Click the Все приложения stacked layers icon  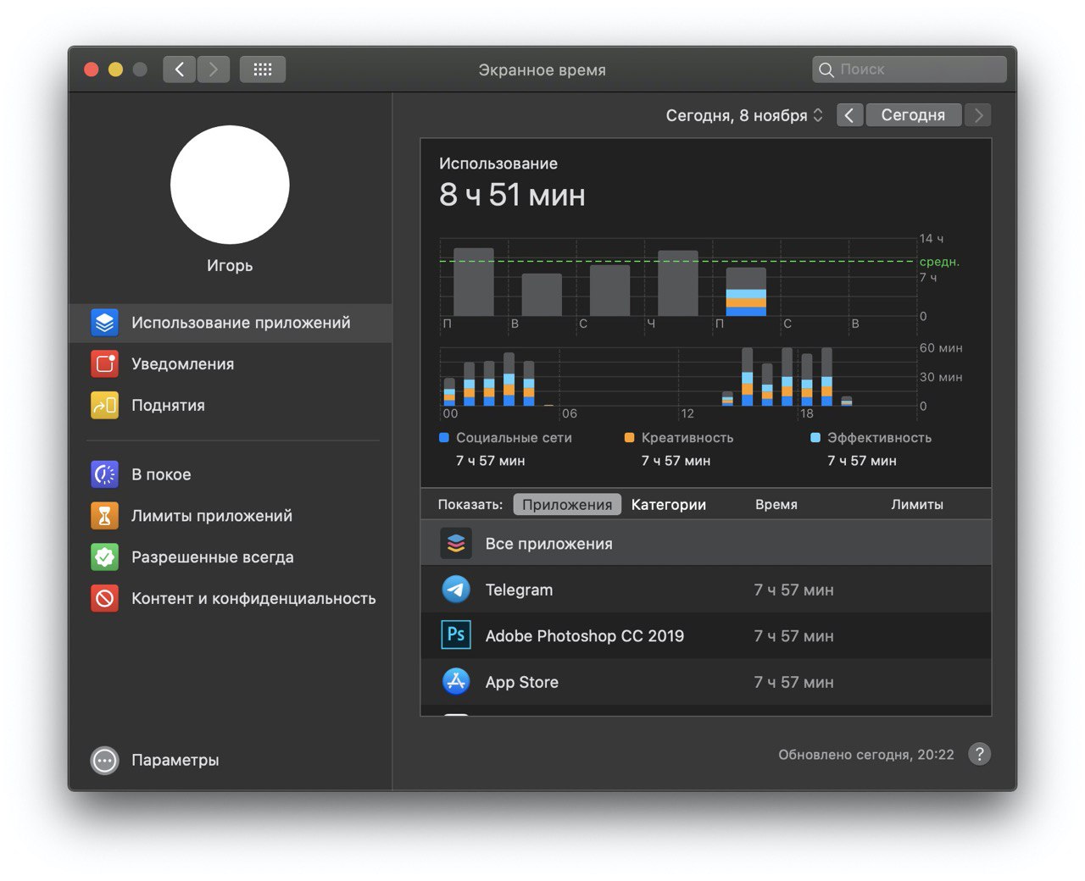[456, 544]
